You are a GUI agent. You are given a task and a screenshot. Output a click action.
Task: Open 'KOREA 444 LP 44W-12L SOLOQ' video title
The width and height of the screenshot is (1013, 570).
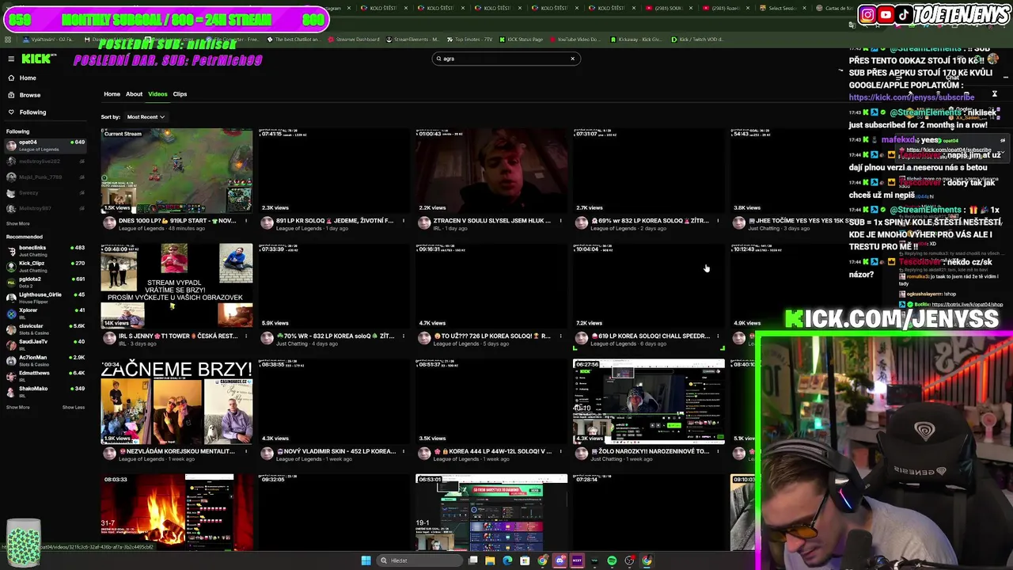(491, 452)
